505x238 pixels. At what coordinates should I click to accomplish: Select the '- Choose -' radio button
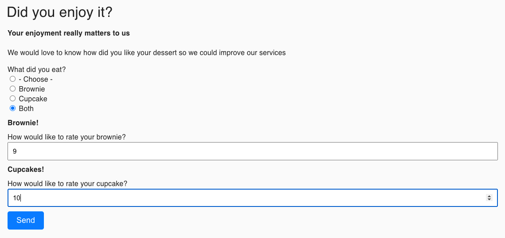[x=13, y=79]
